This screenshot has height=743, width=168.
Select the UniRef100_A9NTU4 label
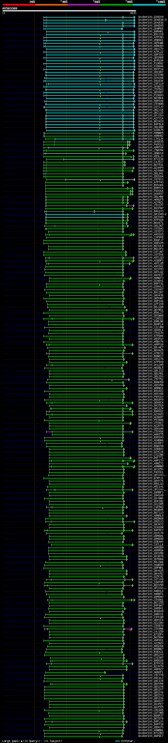(151, 147)
